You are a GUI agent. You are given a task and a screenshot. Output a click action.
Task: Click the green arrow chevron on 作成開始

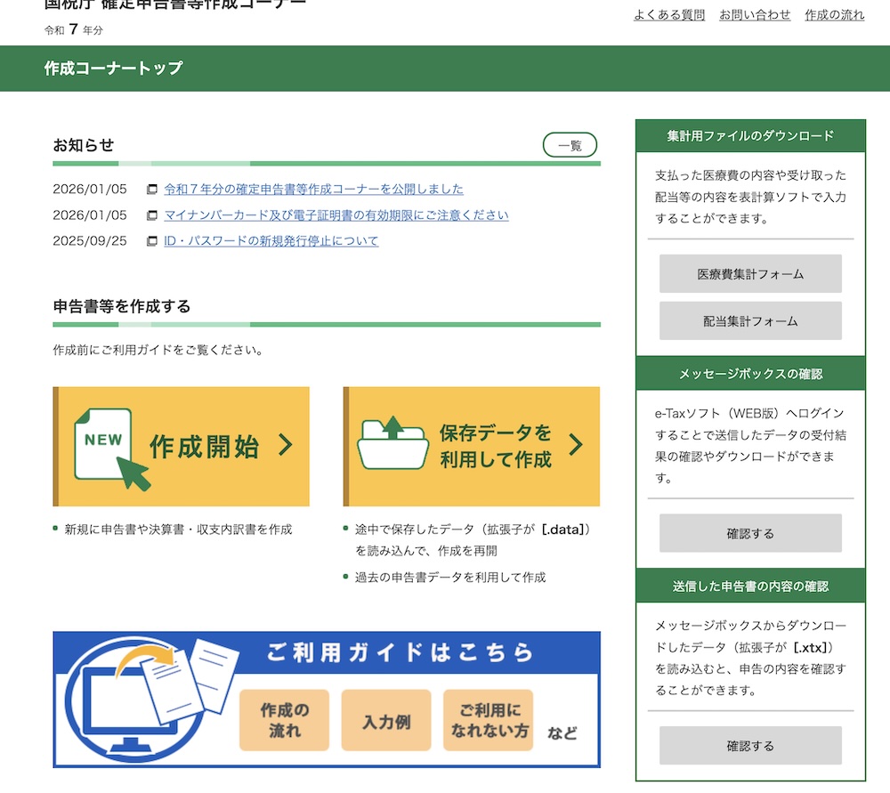coord(283,443)
